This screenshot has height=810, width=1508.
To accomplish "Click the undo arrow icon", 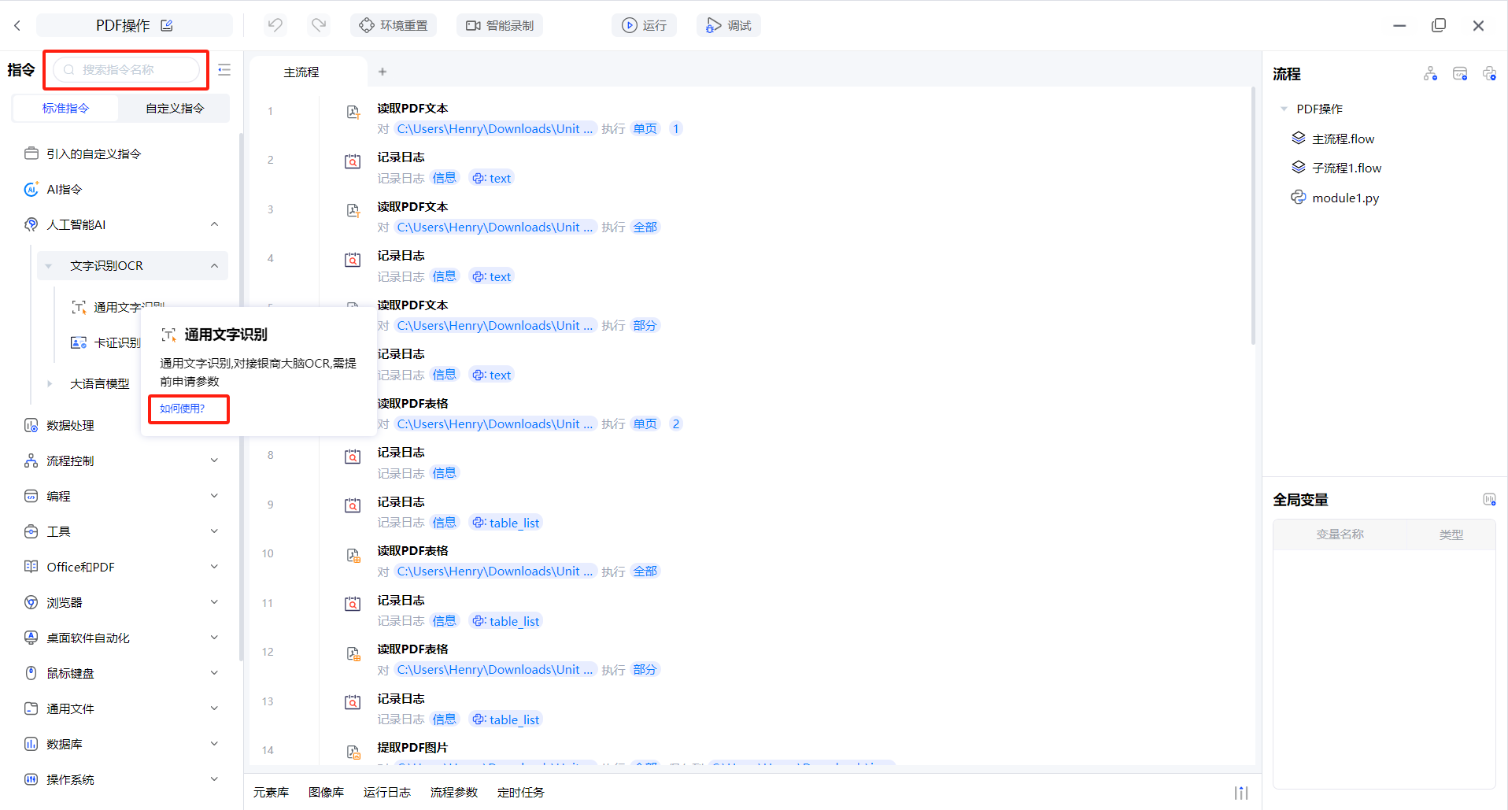I will coord(275,25).
